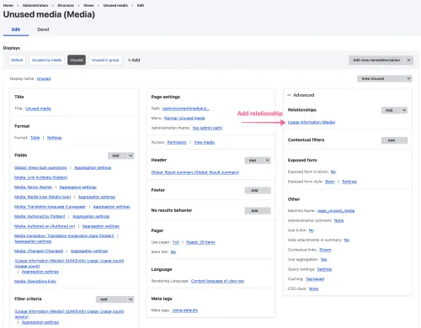Change Format Table link

(35, 138)
